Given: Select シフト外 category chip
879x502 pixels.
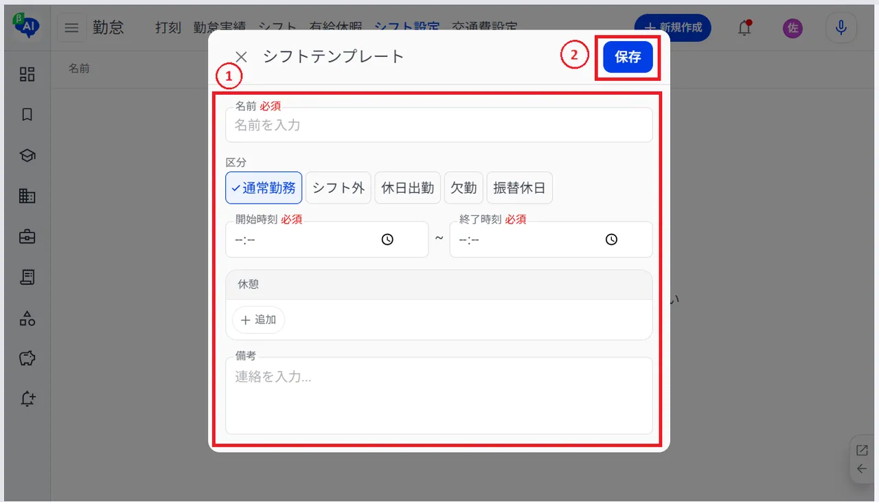Looking at the screenshot, I should tap(339, 188).
